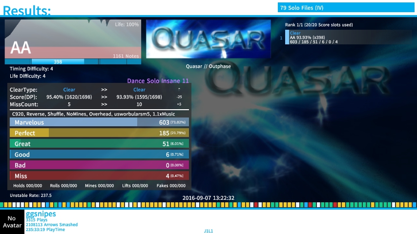Click the AA grade in life graph
The height and width of the screenshot is (234, 417).
21,48
